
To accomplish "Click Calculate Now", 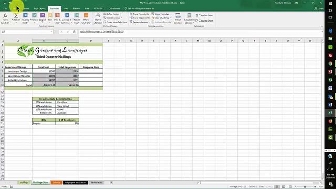I will pos(204,15).
